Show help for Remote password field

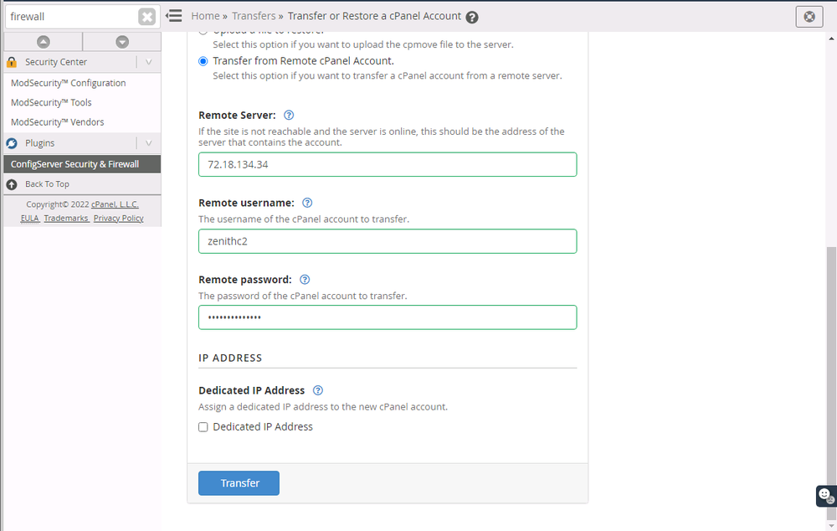pyautogui.click(x=305, y=280)
